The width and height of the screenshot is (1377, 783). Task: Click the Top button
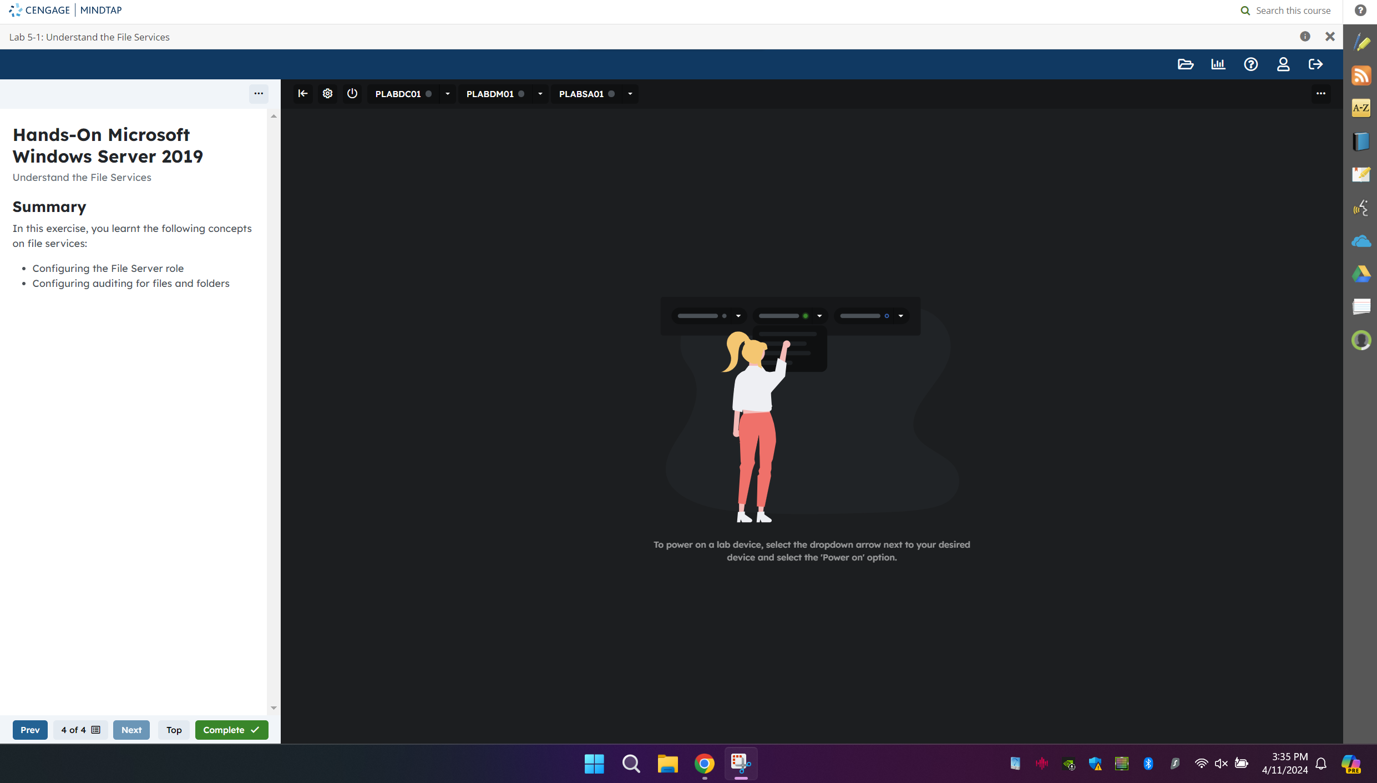coord(174,730)
